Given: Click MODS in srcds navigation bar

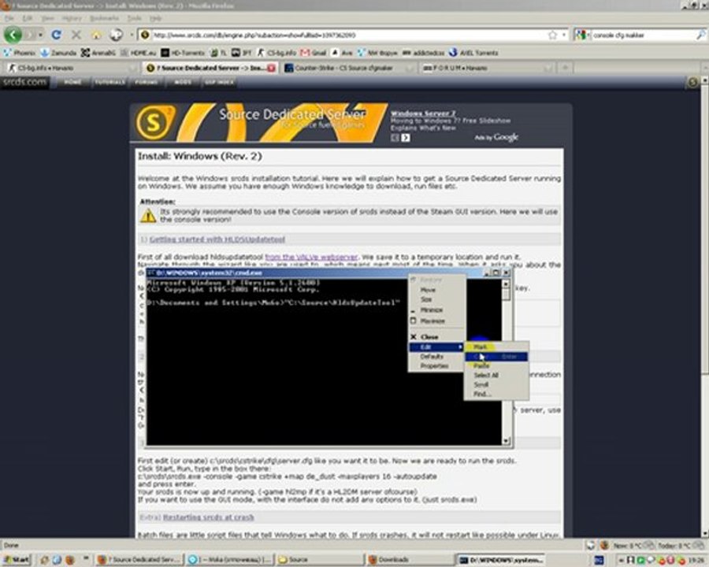Looking at the screenshot, I should click(x=183, y=82).
